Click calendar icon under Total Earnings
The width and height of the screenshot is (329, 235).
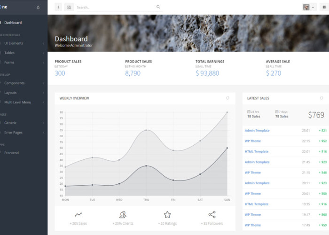(x=197, y=66)
